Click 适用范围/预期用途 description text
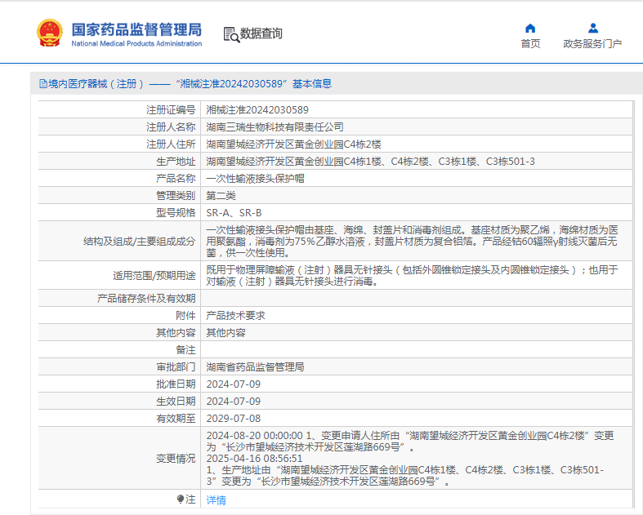The height and width of the screenshot is (515, 643). pyautogui.click(x=412, y=276)
